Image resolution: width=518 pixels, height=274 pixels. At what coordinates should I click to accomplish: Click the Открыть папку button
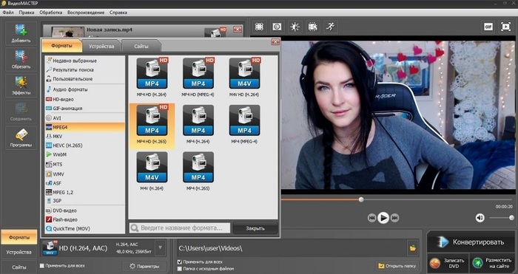tap(397, 266)
